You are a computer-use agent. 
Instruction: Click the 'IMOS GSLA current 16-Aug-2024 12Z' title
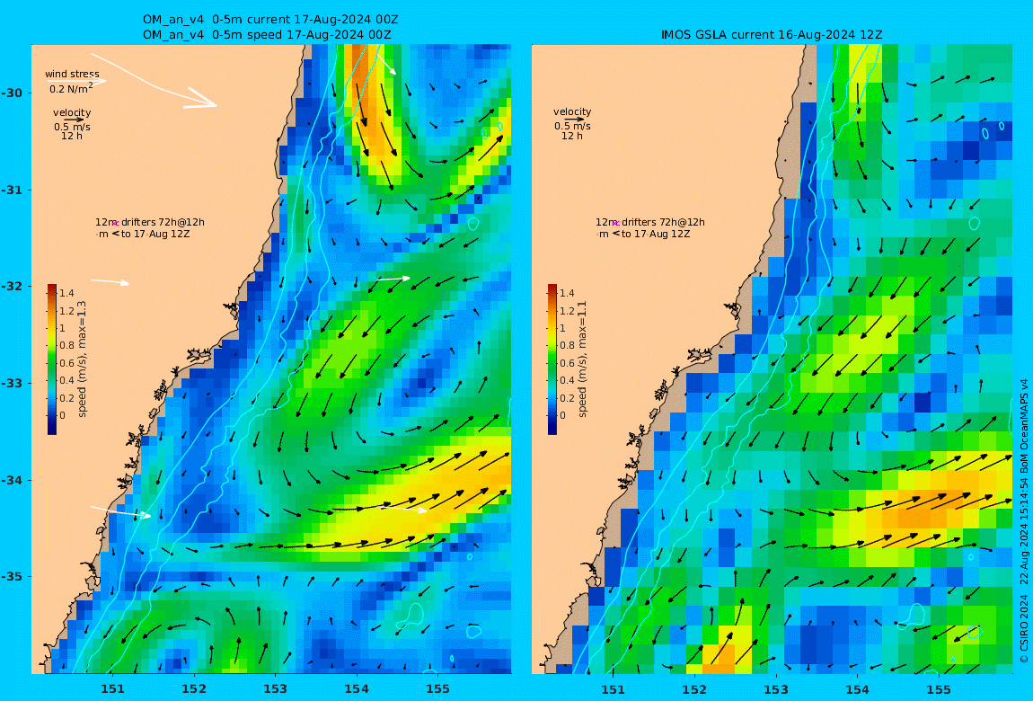pyautogui.click(x=772, y=35)
